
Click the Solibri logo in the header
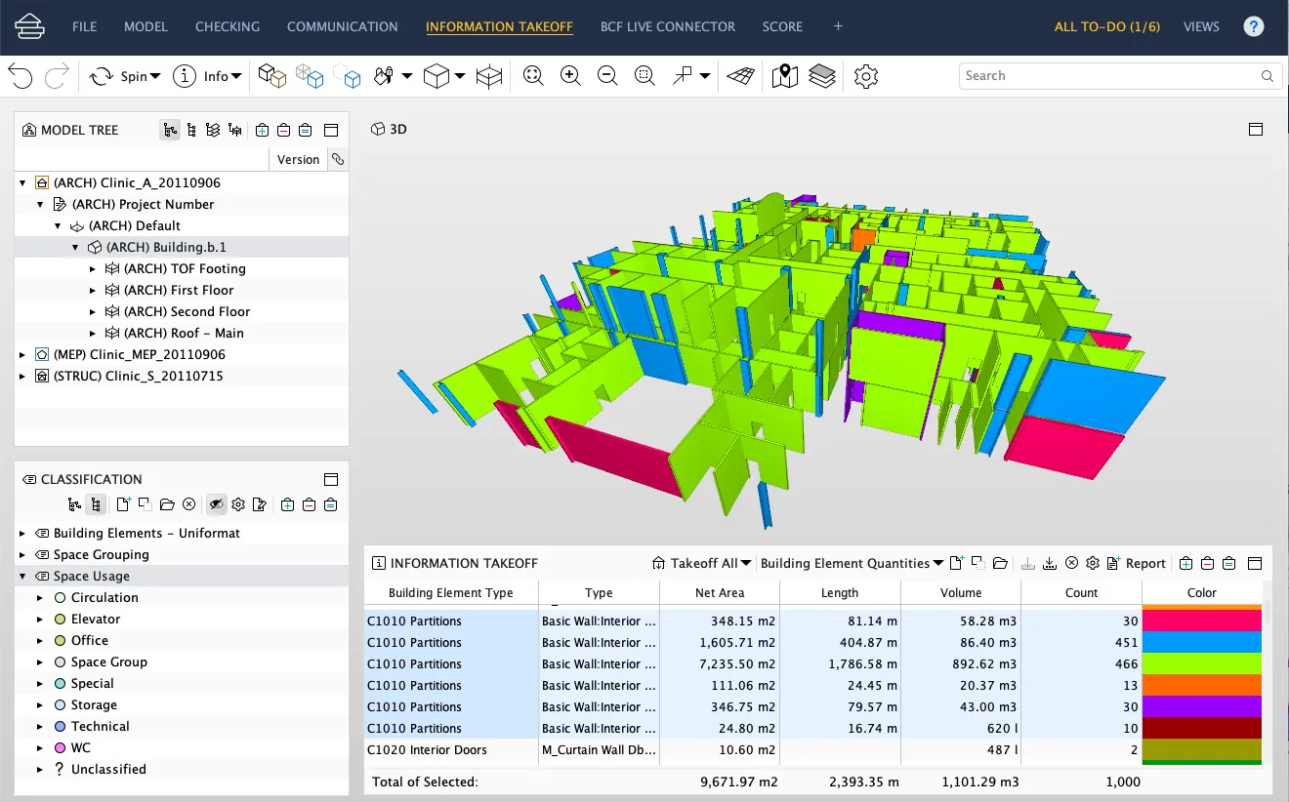pyautogui.click(x=29, y=26)
